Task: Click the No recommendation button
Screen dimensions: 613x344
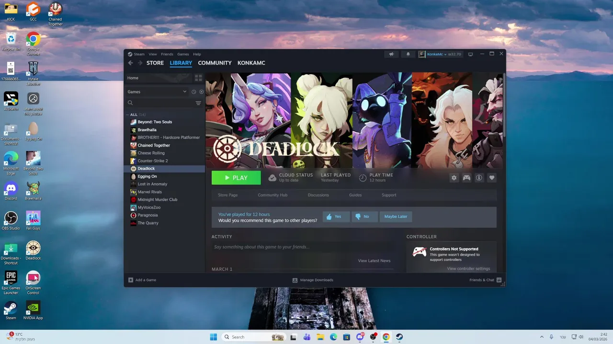Action: pos(364,216)
